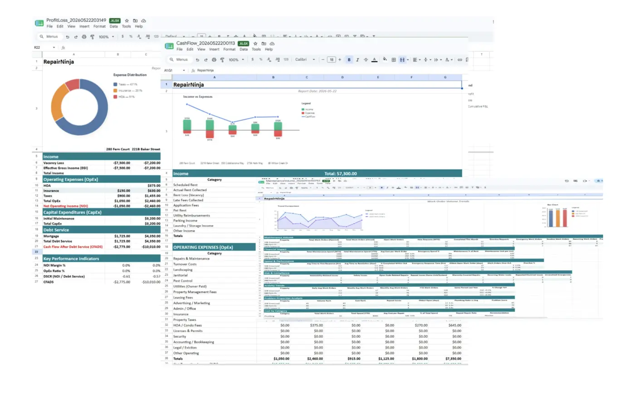Undo in the ProfitLoss window toolbar

(x=68, y=37)
